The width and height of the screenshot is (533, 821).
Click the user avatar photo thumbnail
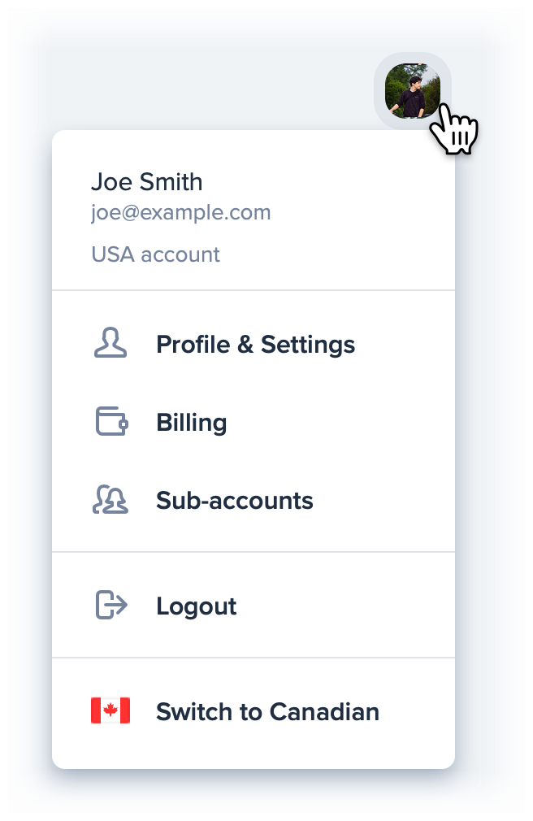tap(413, 90)
